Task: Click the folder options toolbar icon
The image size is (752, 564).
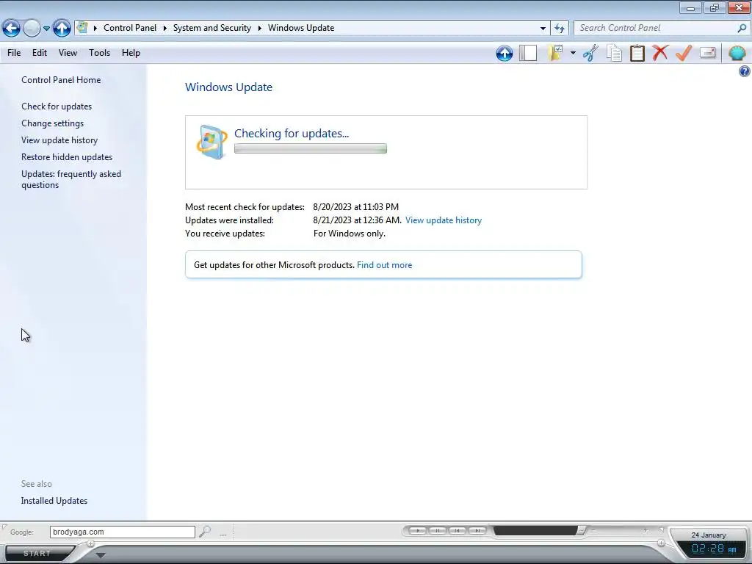Action: [x=555, y=53]
